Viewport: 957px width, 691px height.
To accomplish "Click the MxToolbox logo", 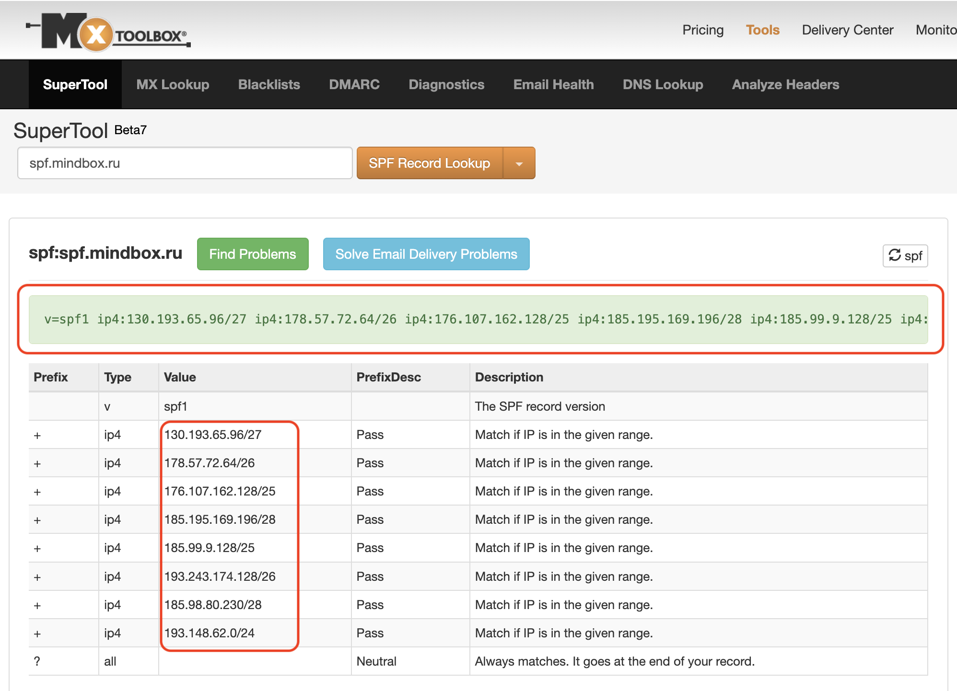I will (x=108, y=32).
